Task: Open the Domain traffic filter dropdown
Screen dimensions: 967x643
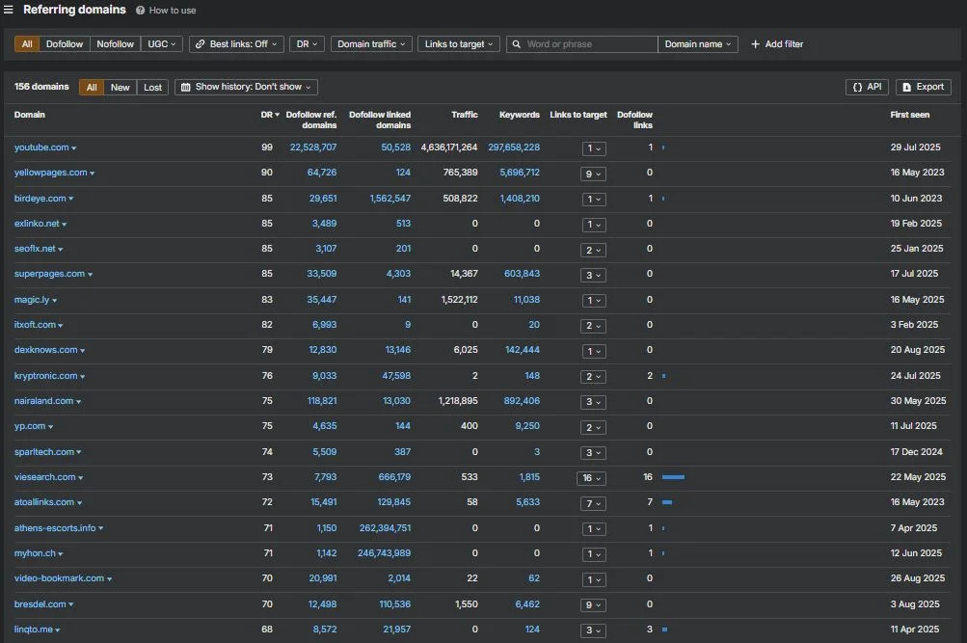Action: [371, 44]
